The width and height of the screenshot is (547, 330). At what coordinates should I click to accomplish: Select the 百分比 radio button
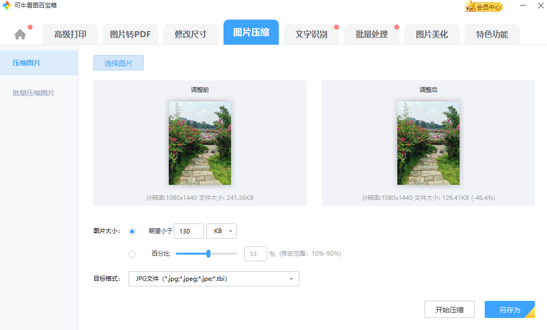(x=132, y=254)
